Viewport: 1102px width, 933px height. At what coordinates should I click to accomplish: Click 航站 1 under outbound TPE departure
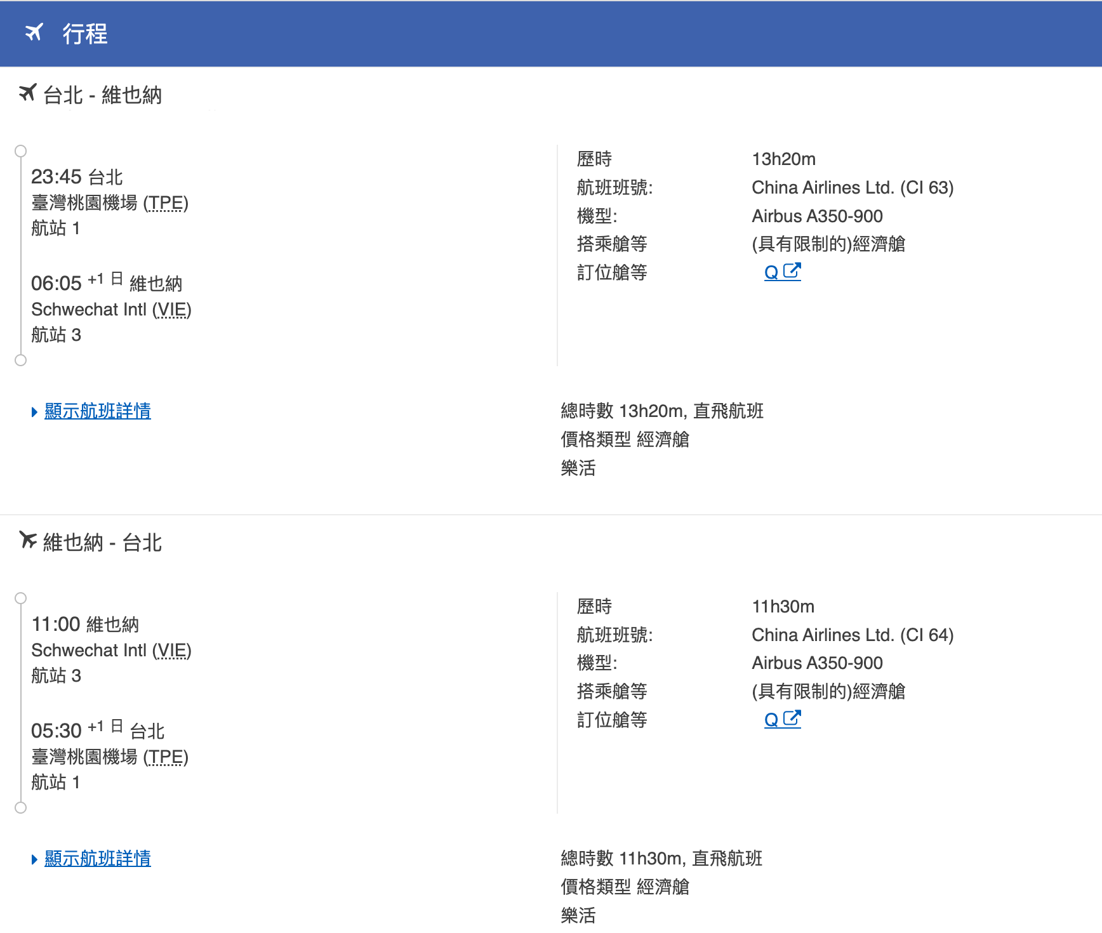(x=56, y=228)
